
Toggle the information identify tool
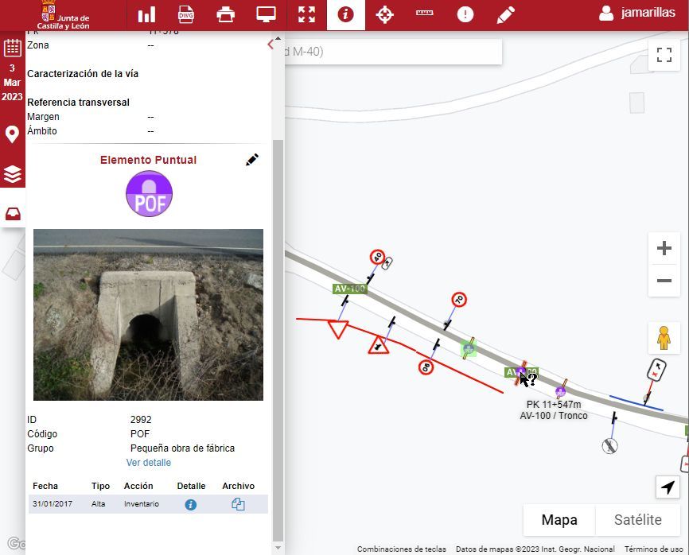345,15
